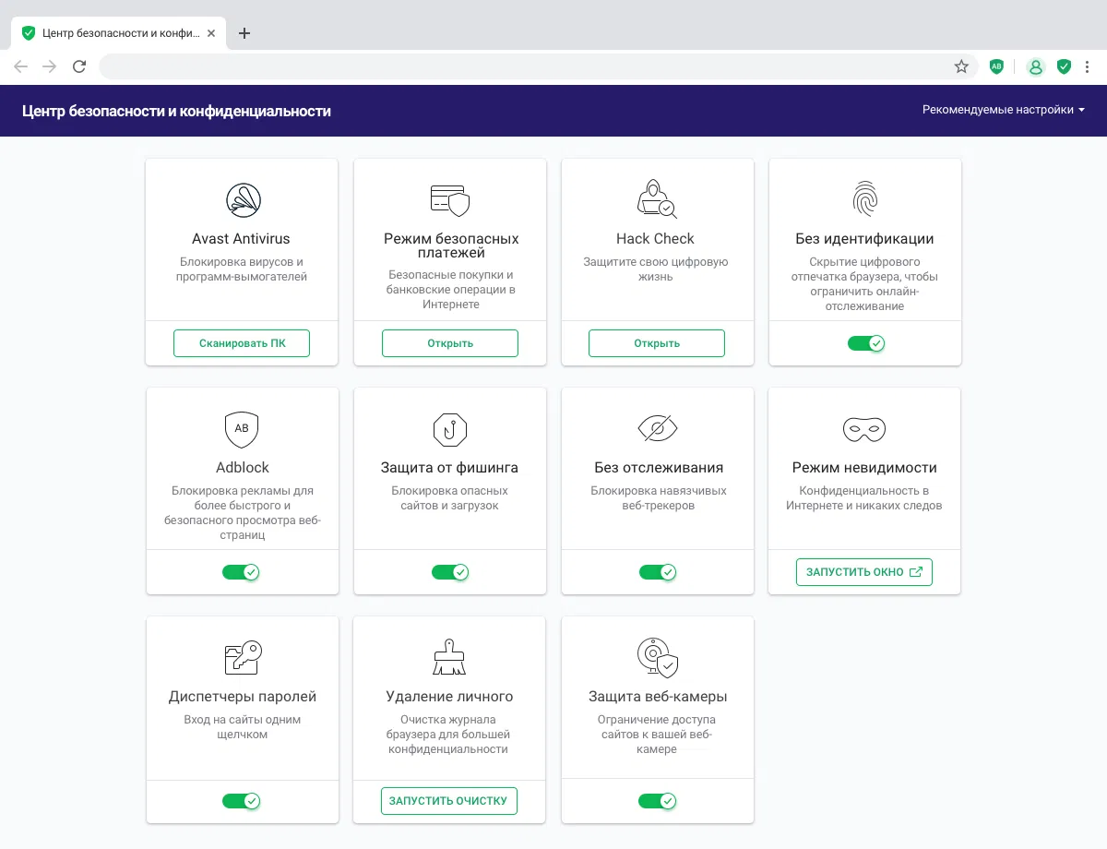Bookmark this page with the star icon
Viewport: 1107px width, 849px height.
point(961,66)
